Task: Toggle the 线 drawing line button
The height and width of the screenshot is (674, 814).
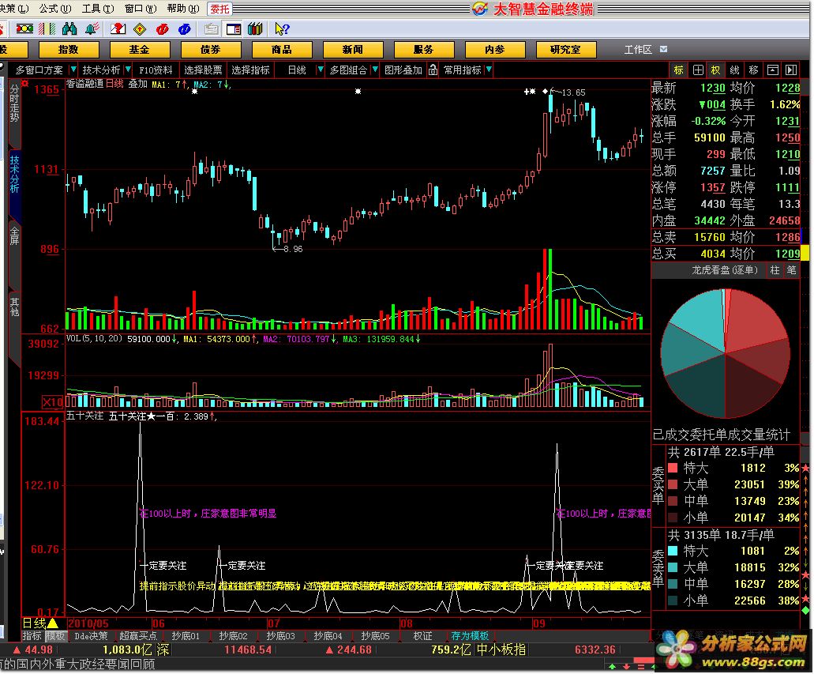Action: (735, 70)
